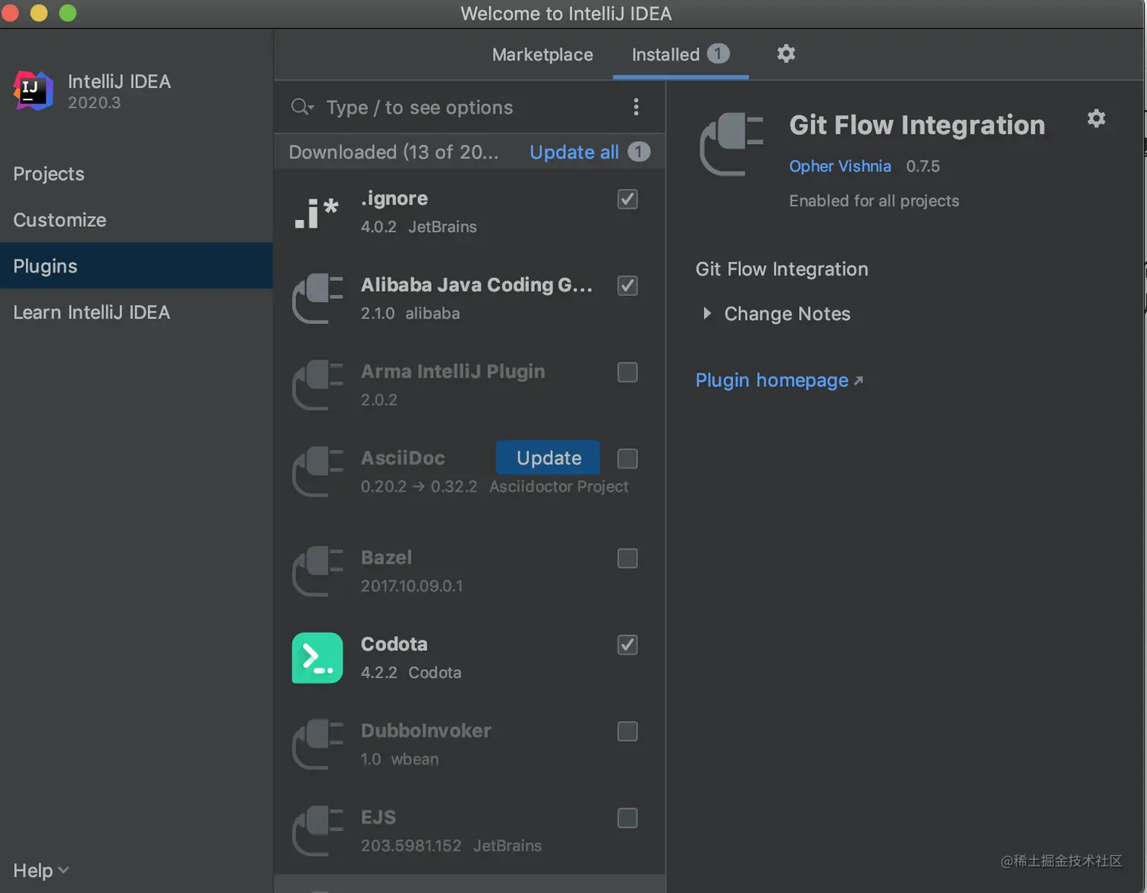1147x893 pixels.
Task: Select the EJS plugin name
Action: point(379,817)
